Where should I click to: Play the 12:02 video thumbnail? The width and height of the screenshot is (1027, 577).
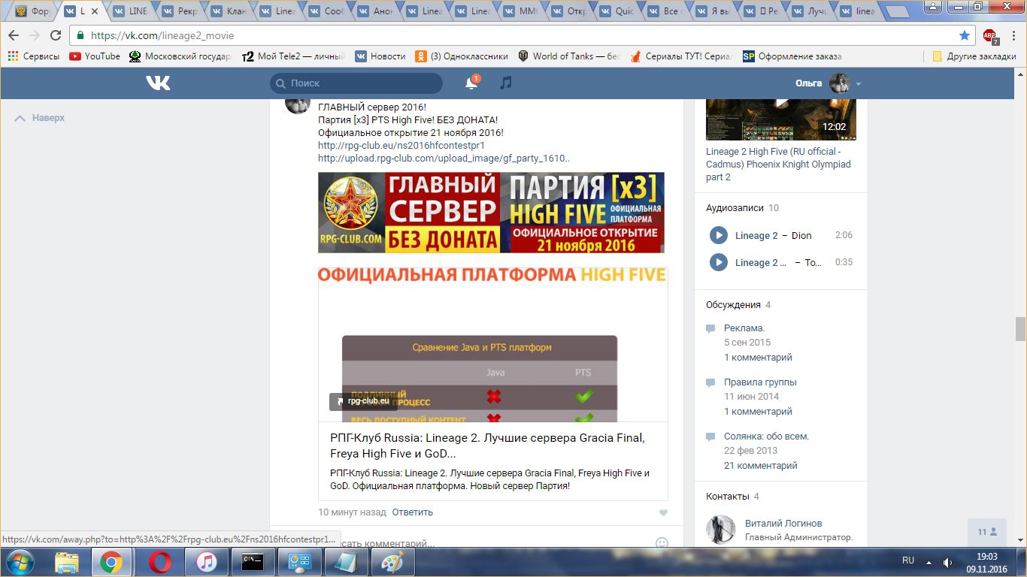(x=781, y=119)
